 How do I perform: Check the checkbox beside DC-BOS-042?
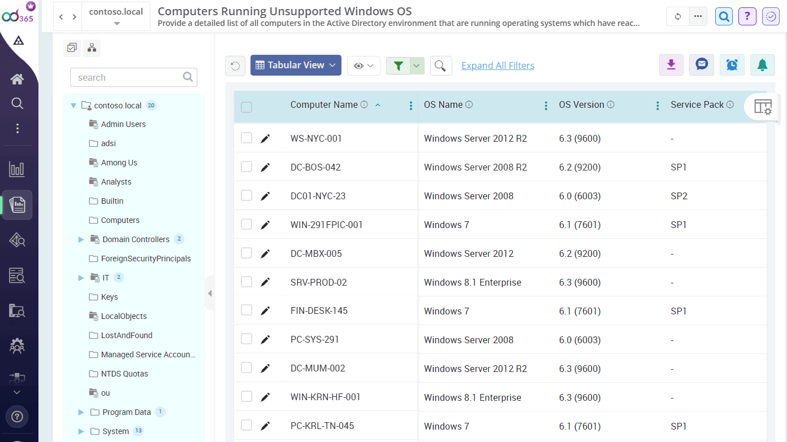point(247,167)
